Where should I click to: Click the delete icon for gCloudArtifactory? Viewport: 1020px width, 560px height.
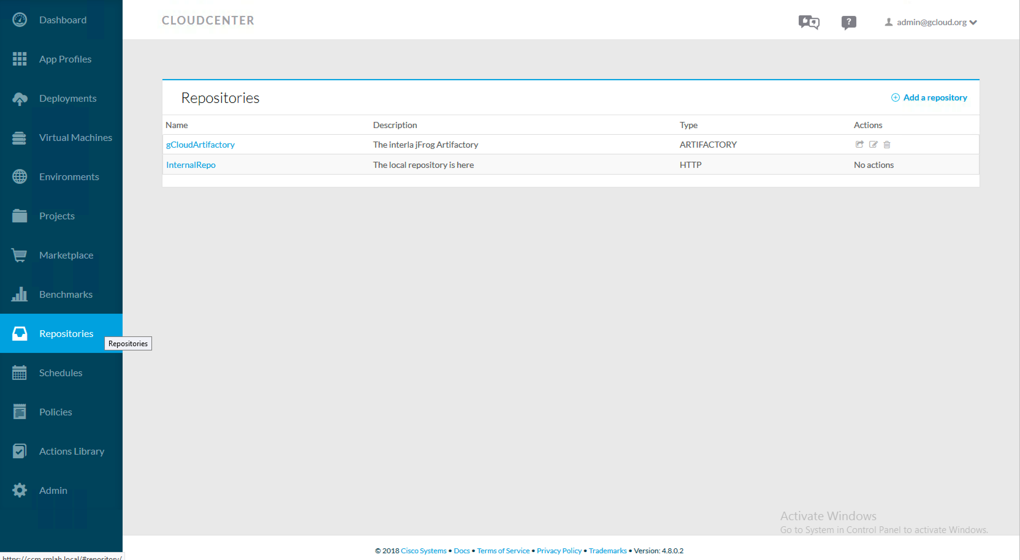click(885, 144)
